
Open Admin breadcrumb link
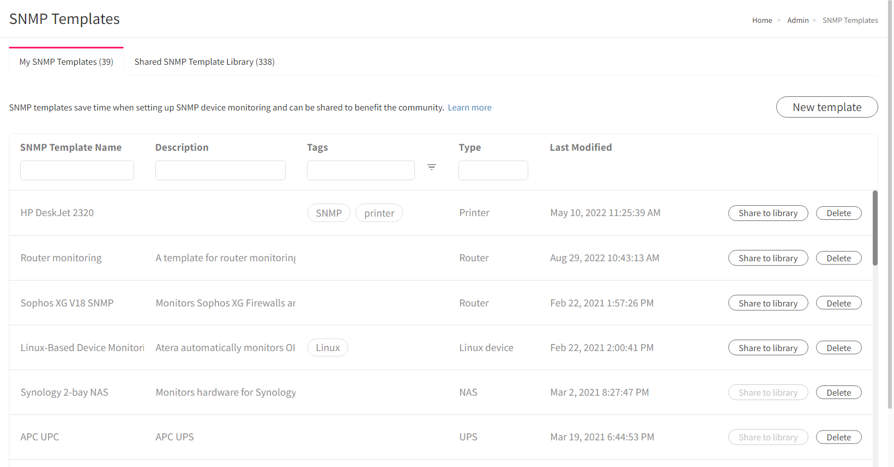(x=798, y=21)
